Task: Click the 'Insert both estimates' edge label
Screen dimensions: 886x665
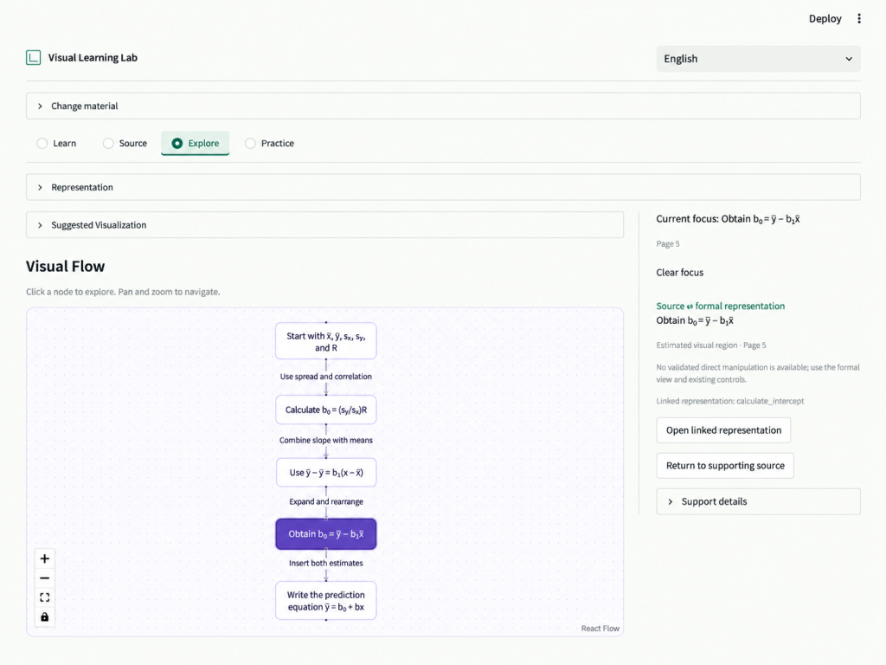Action: pyautogui.click(x=326, y=563)
